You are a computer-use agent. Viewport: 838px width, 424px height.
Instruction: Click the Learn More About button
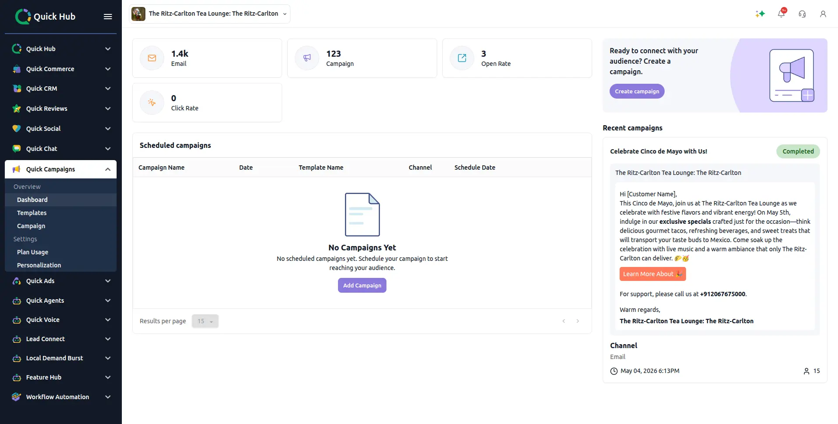pos(652,274)
